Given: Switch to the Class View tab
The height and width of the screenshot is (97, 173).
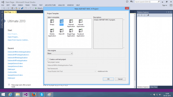Looking at the screenshot, I should [x=154, y=87].
